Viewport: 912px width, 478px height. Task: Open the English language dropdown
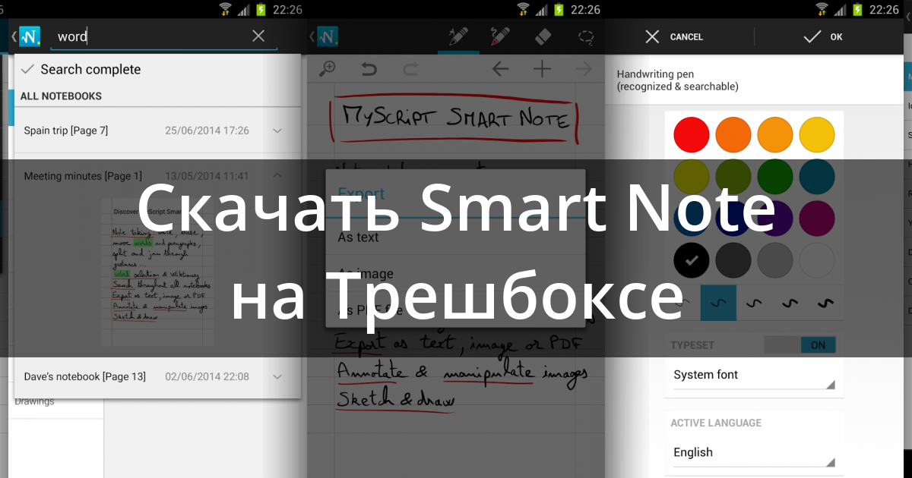[x=754, y=452]
